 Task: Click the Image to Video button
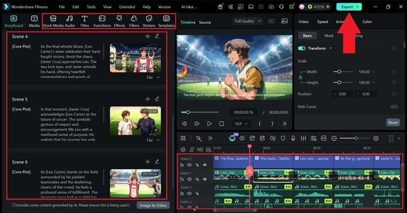tap(153, 205)
